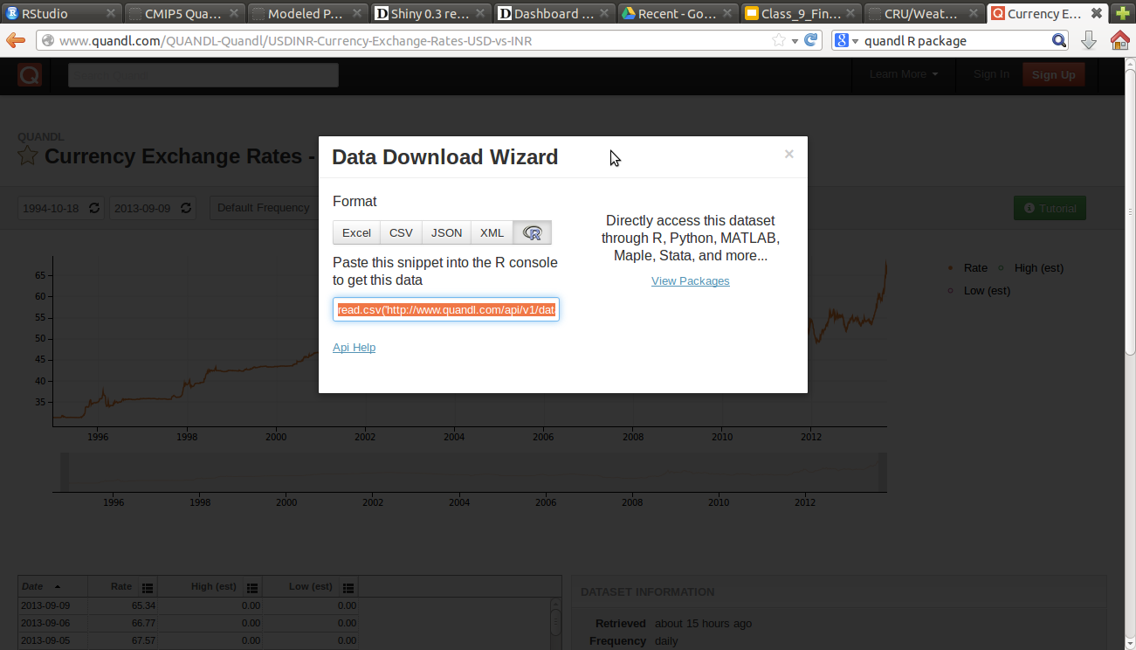Open the browser downloads arrow icon
1136x650 pixels.
point(1088,40)
